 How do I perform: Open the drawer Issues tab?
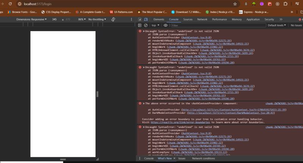(182, 158)
